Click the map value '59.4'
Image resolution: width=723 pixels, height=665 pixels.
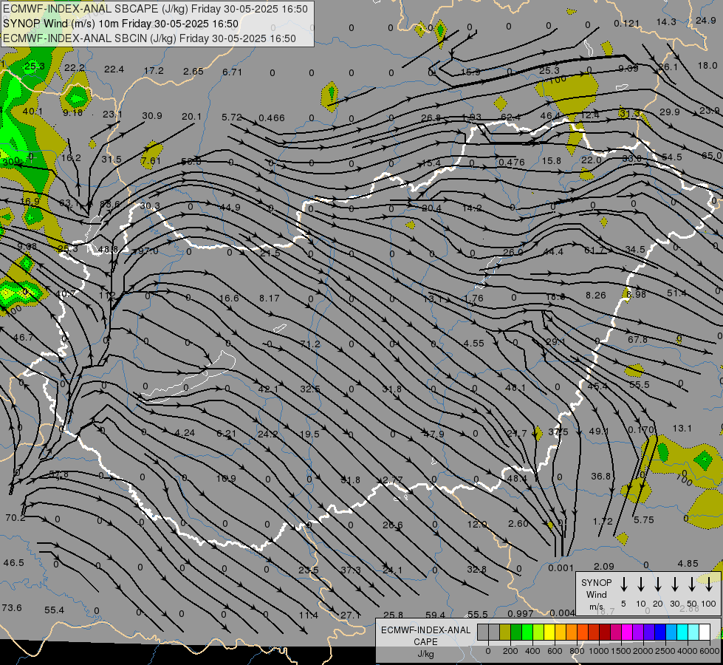pyautogui.click(x=435, y=615)
